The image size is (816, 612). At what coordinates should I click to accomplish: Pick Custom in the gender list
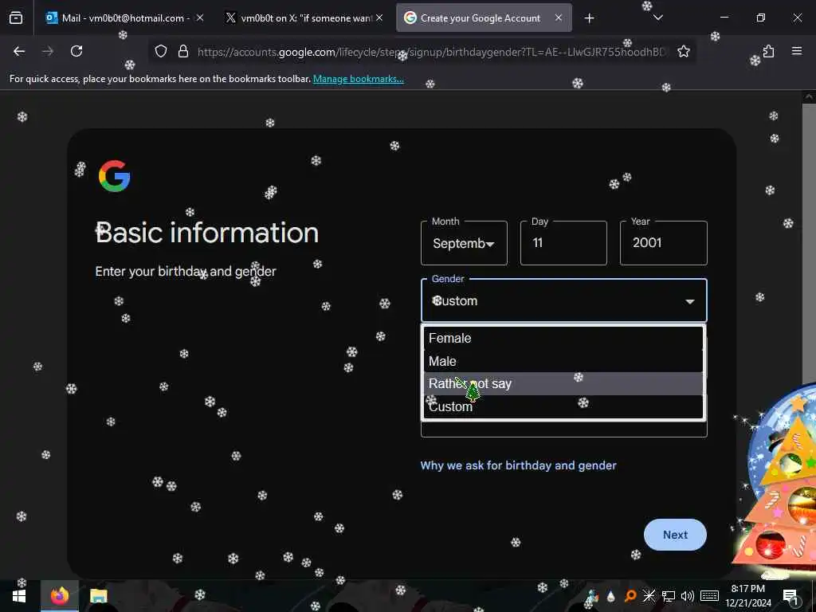click(x=563, y=406)
